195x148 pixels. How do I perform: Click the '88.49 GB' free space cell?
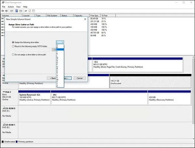tap(94, 18)
